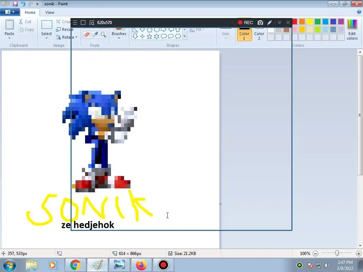Pick the purple color swatch
Image resolution: width=363 pixels, height=272 pixels.
click(341, 22)
